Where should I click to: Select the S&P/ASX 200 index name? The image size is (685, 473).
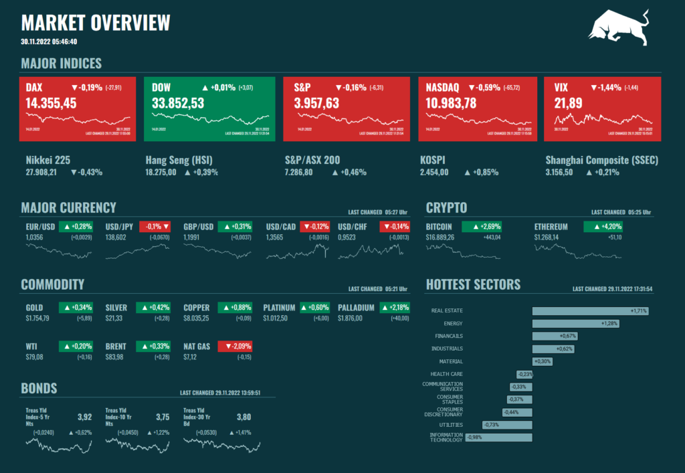pyautogui.click(x=312, y=161)
